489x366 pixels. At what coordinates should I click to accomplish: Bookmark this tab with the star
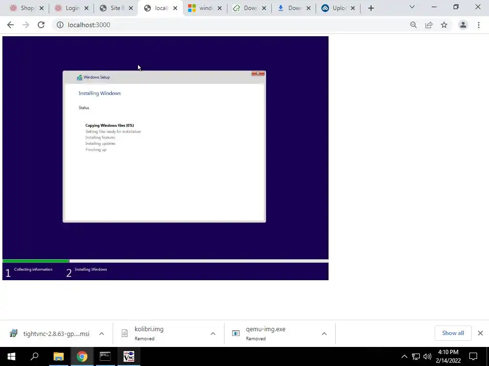pyautogui.click(x=444, y=25)
